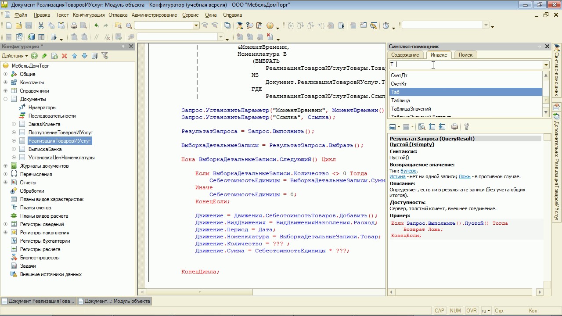Click the Syntax Helper index search field
The width and height of the screenshot is (562, 316).
click(465, 65)
